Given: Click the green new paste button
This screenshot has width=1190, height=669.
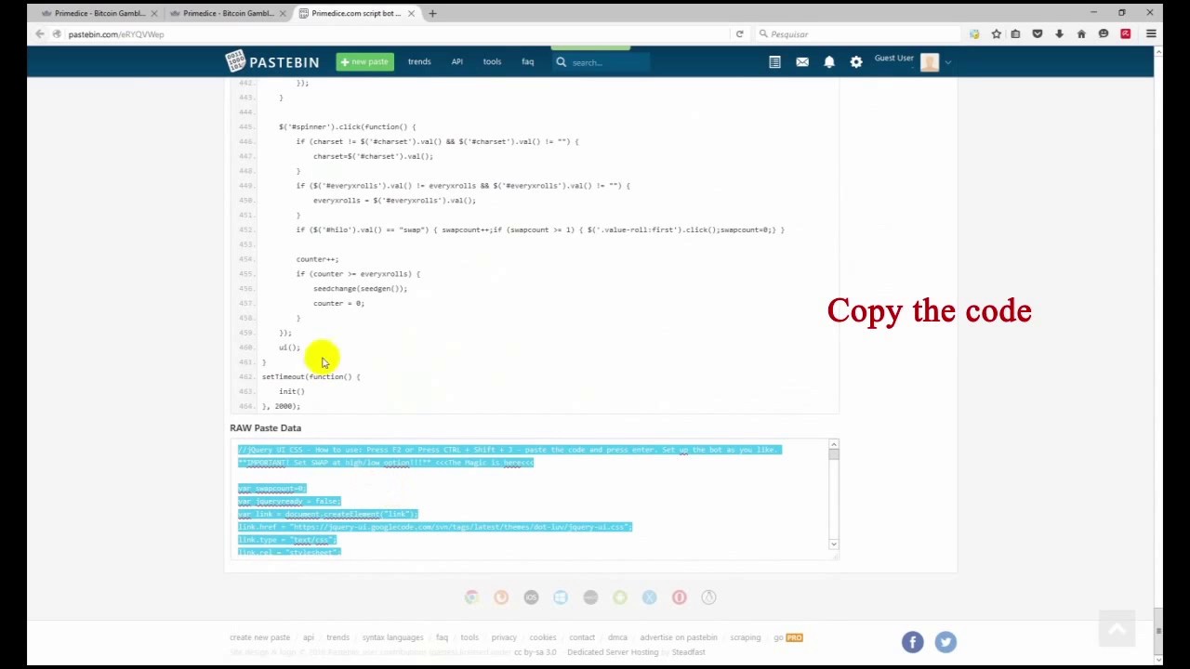Looking at the screenshot, I should pos(364,61).
